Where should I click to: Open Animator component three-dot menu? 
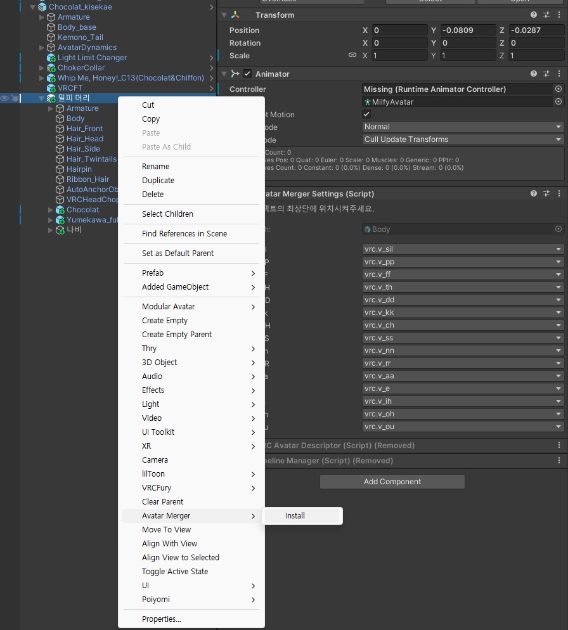click(559, 74)
